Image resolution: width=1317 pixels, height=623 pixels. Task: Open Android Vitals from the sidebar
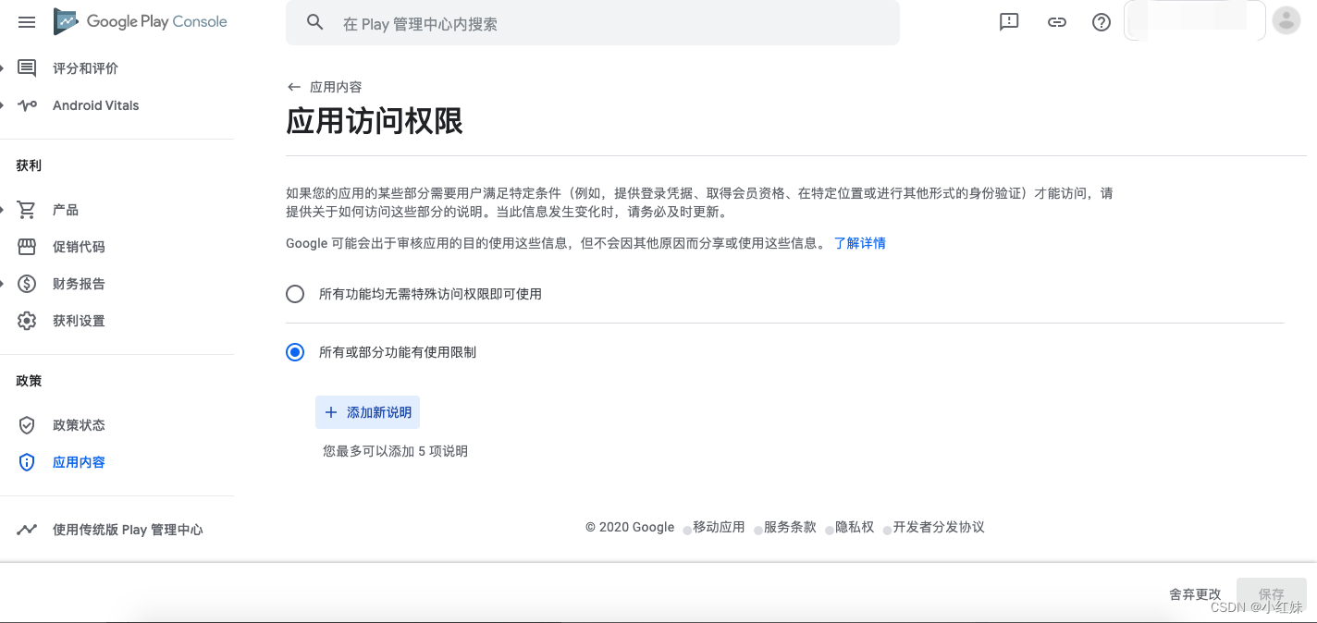click(x=97, y=104)
